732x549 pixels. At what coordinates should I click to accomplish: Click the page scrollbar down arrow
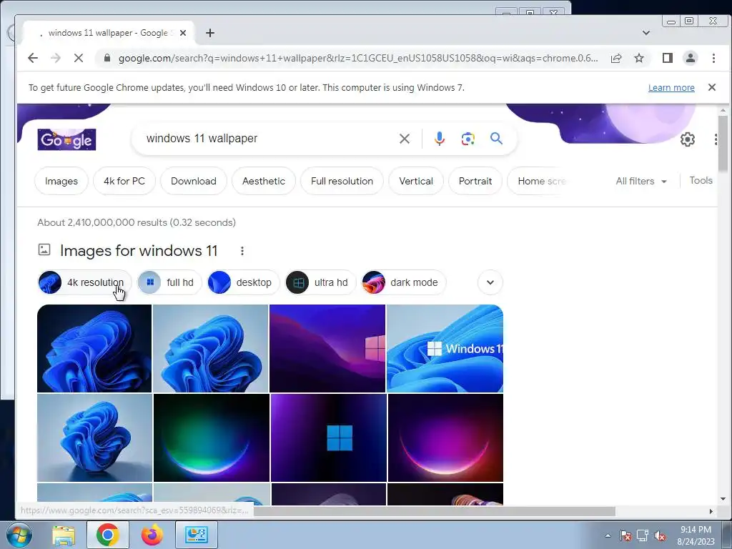tap(723, 499)
